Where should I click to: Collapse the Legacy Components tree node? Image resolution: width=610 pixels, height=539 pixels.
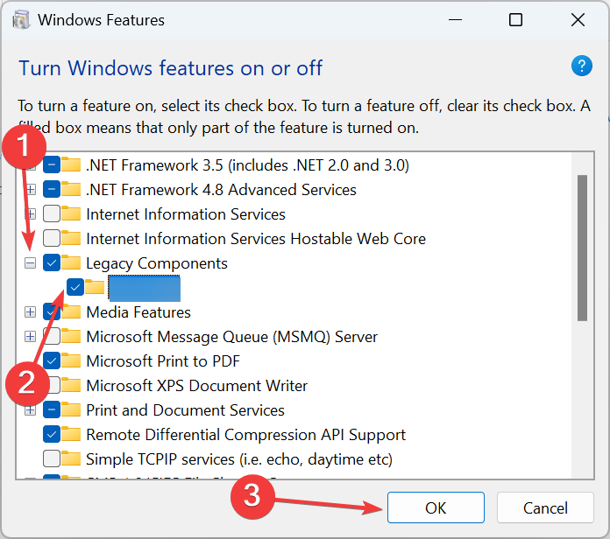click(x=31, y=263)
